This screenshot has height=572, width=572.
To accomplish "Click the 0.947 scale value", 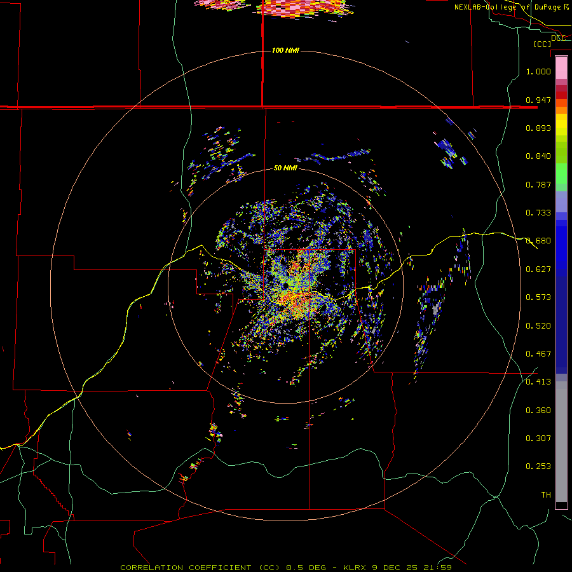I will click(538, 100).
